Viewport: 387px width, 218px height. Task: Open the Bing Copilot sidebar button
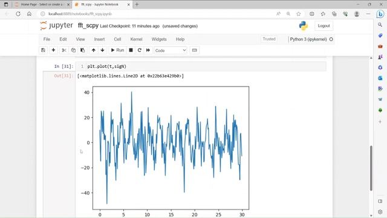coord(380,14)
